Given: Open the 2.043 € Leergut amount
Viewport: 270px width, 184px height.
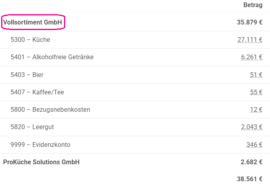Looking at the screenshot, I should pyautogui.click(x=251, y=127).
